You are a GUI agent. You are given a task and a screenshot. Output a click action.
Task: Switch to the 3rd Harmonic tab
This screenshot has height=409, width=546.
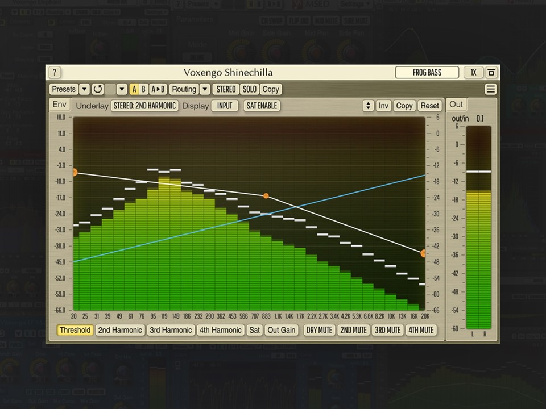point(171,330)
